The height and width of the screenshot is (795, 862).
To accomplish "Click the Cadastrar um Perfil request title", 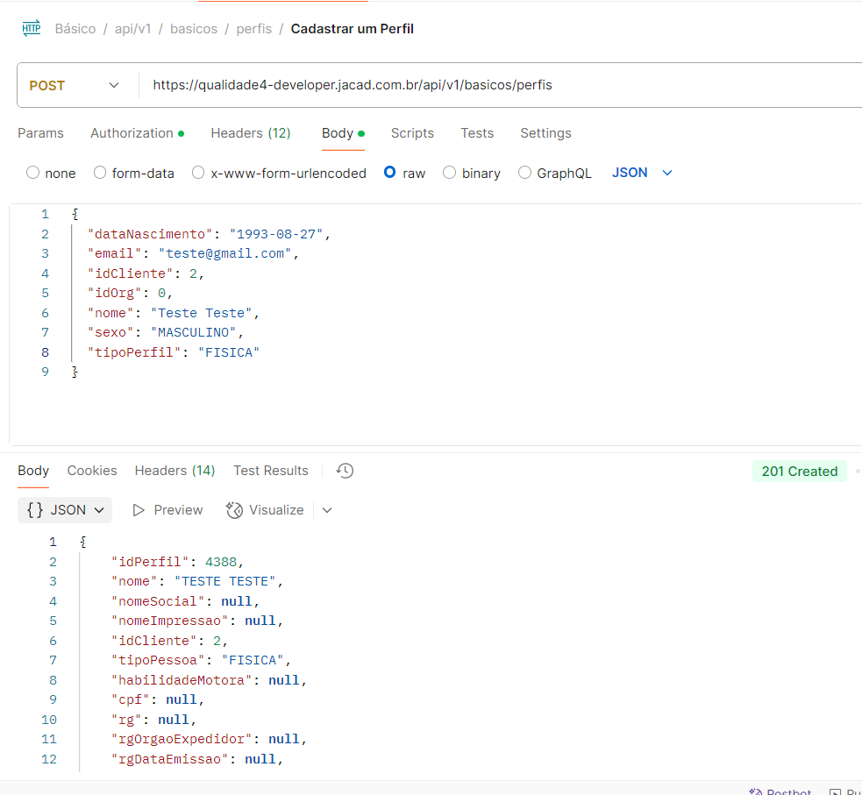I will [x=352, y=29].
